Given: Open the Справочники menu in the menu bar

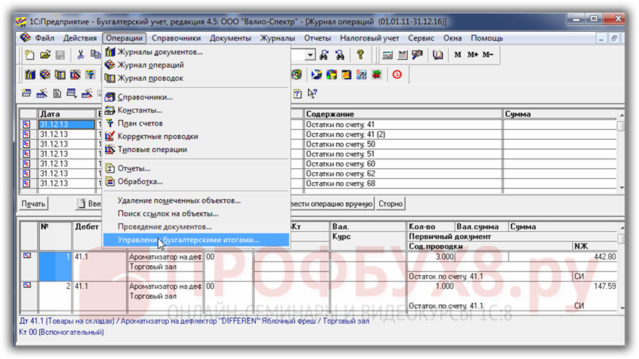Looking at the screenshot, I should [x=176, y=38].
